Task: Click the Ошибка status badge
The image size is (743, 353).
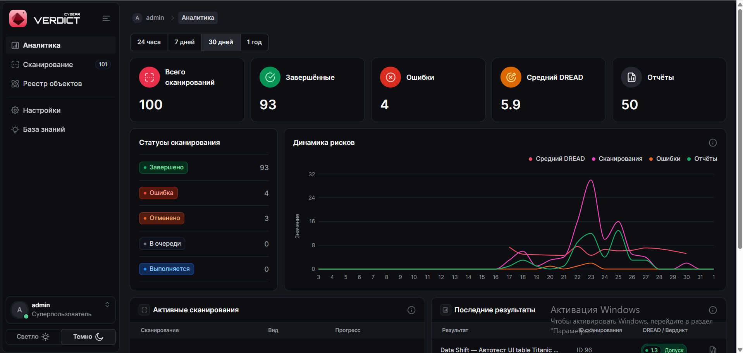Action: [158, 193]
